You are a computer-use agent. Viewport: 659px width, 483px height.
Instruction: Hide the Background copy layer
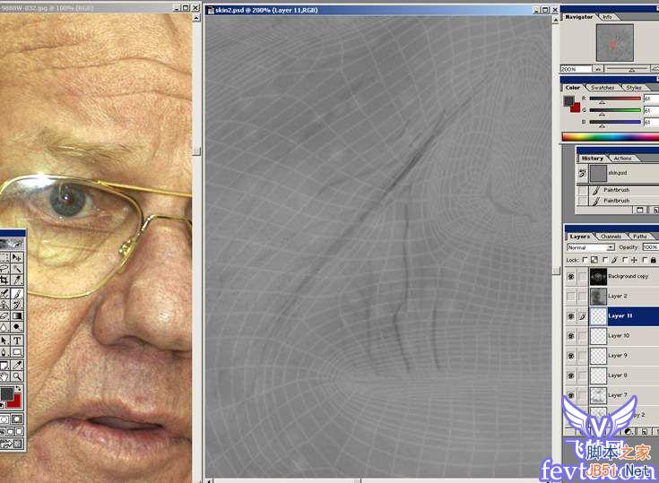[571, 276]
